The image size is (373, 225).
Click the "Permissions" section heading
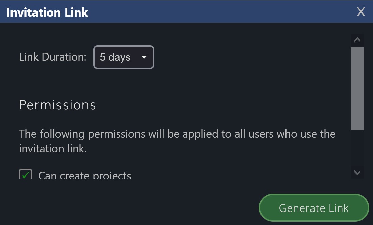click(57, 105)
